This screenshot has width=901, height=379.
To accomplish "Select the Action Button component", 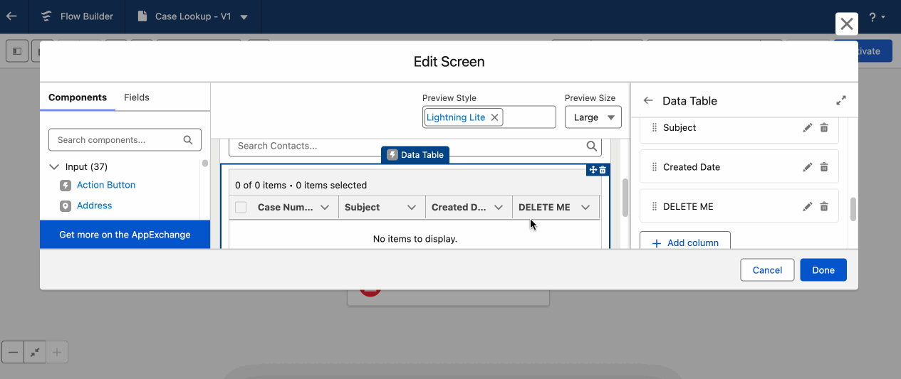I will coord(106,185).
